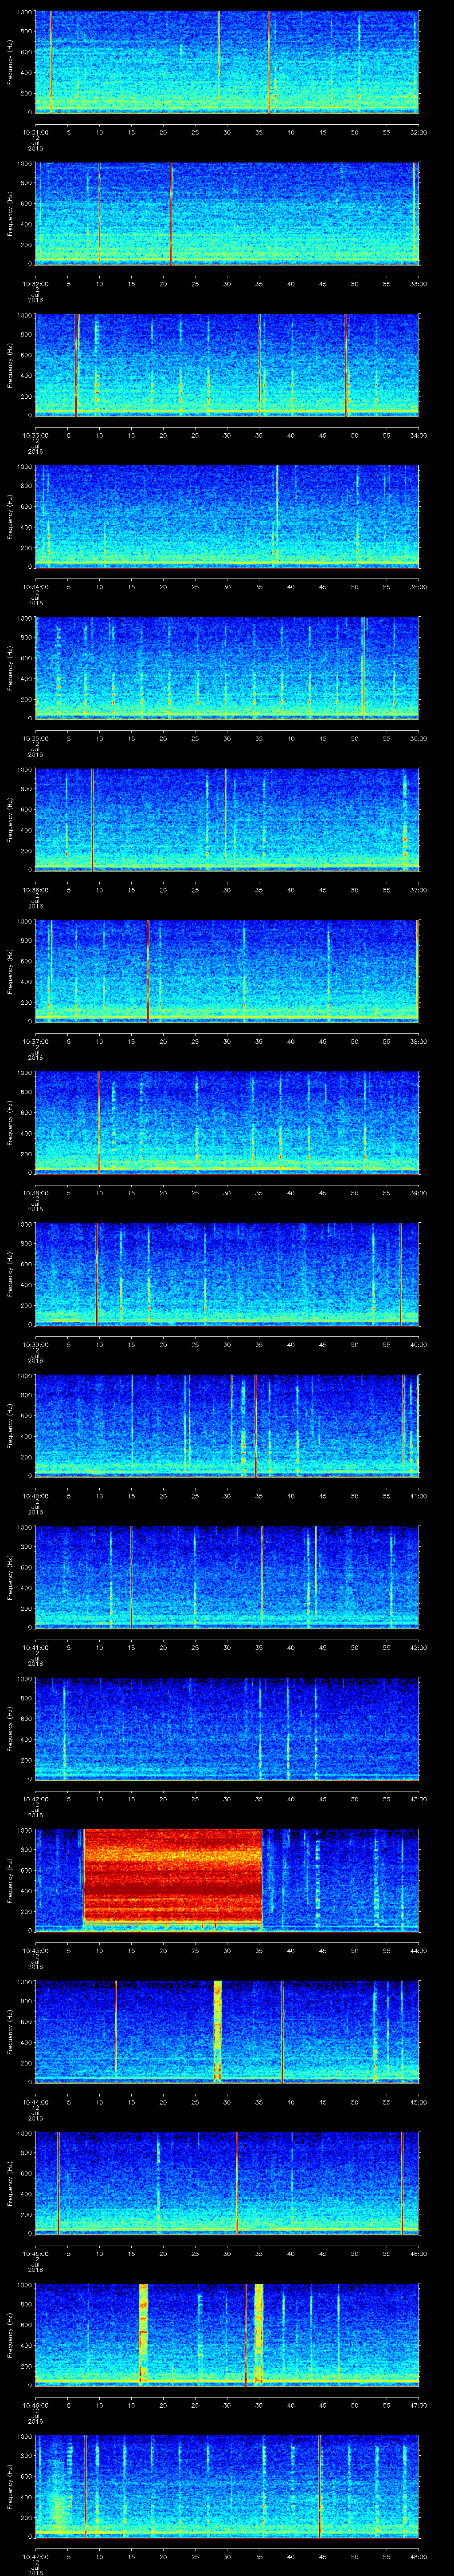Click the 40:00 end time axis label

tap(418, 1344)
